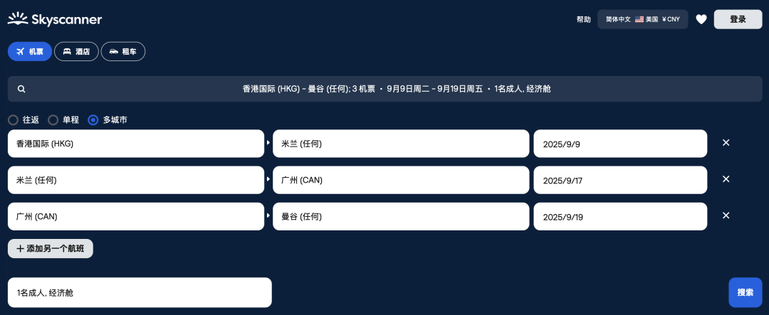Image resolution: width=769 pixels, height=315 pixels.
Task: Open saved favorites via heart icon
Action: click(x=701, y=20)
